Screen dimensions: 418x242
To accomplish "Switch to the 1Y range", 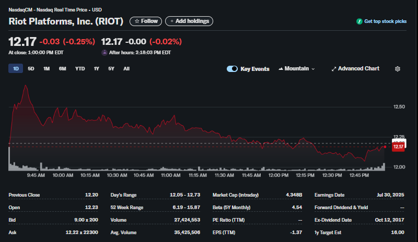I will point(96,69).
